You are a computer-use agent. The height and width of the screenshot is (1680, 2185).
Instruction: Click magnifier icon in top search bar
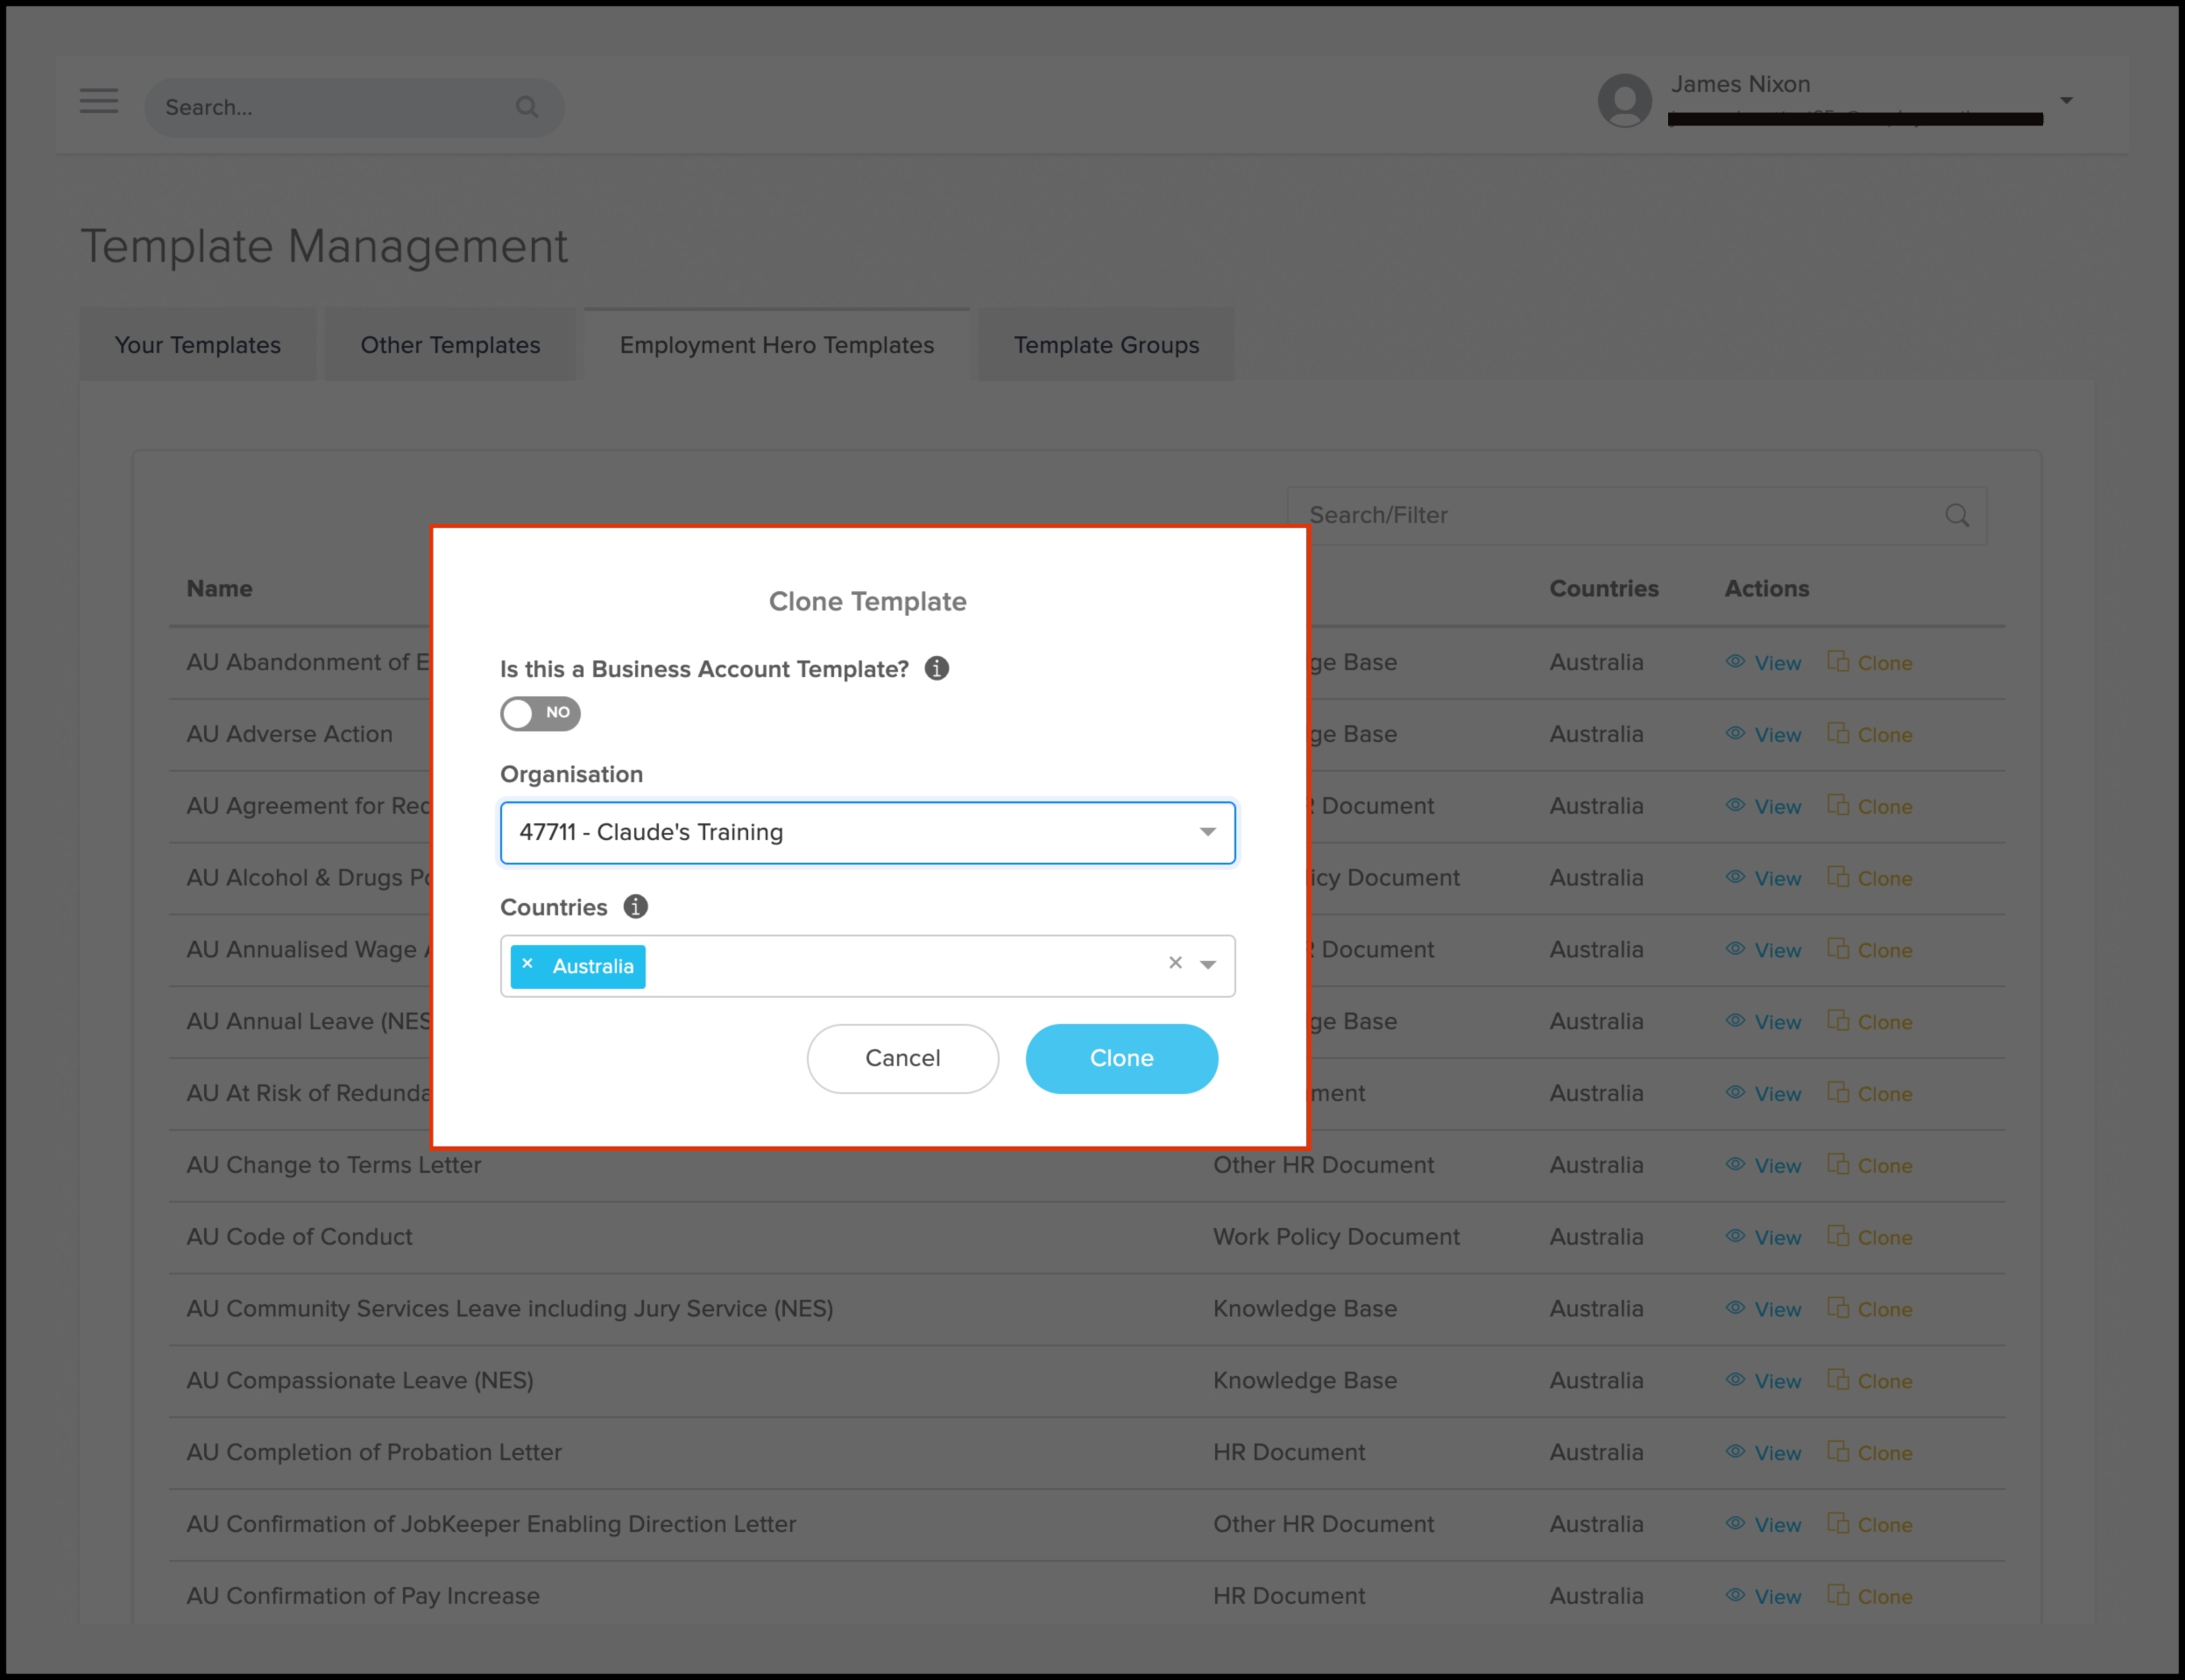click(527, 107)
